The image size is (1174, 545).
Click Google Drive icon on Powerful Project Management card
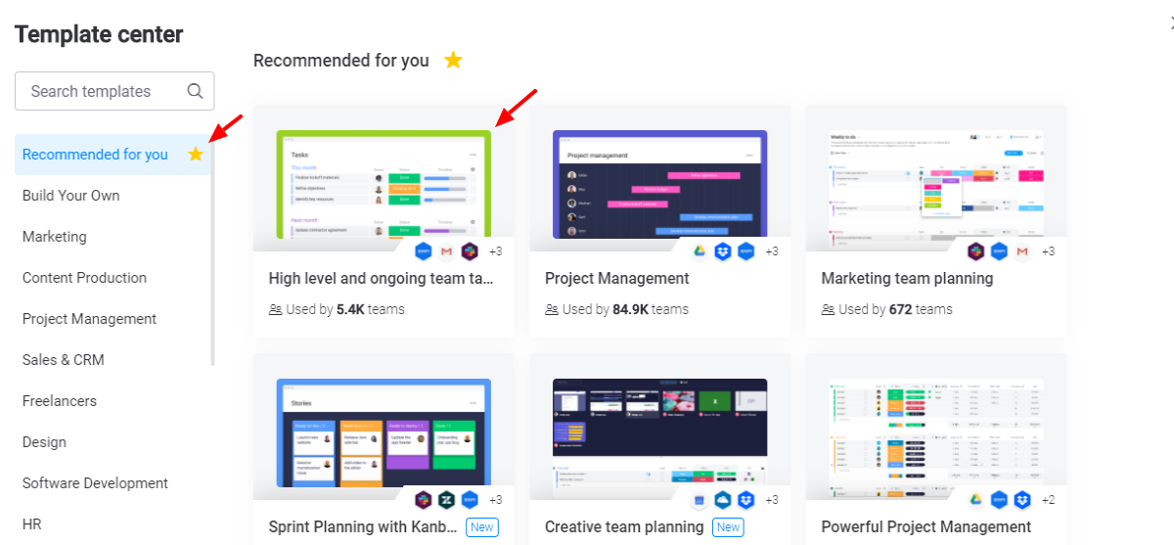point(976,500)
